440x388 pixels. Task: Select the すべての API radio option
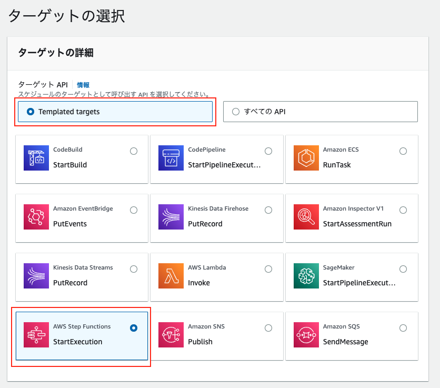236,112
